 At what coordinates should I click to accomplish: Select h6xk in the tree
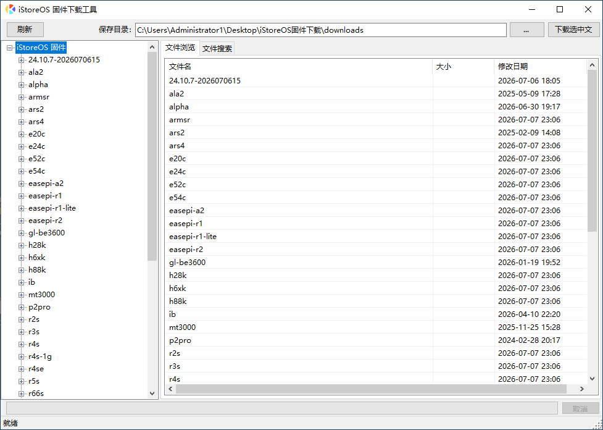pos(37,257)
